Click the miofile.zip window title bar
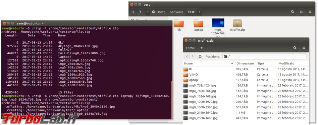318x125 pixels. click(x=245, y=41)
